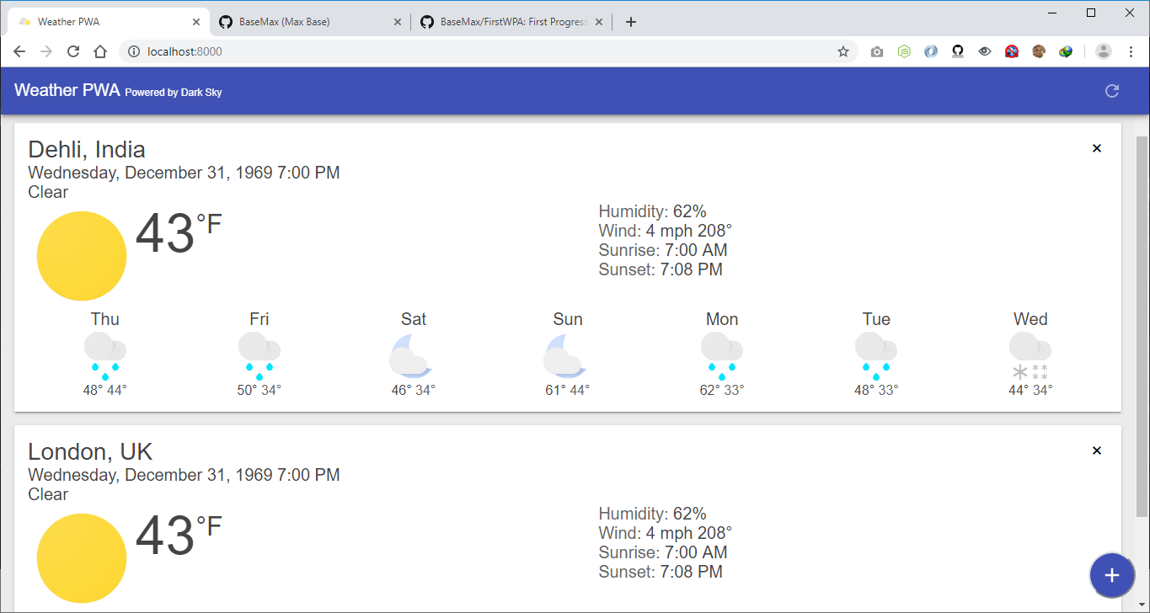The width and height of the screenshot is (1150, 613).
Task: Close the Weather PWA tab
Action: (196, 22)
